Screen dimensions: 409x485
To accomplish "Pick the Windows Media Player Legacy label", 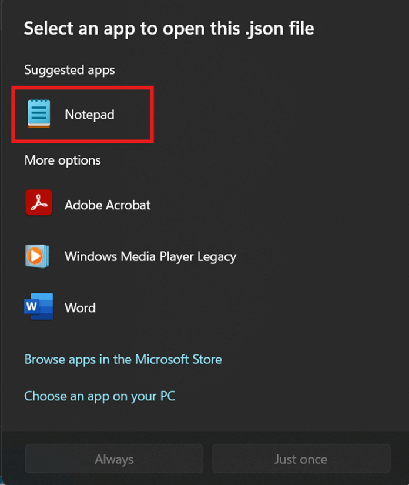I will point(150,257).
